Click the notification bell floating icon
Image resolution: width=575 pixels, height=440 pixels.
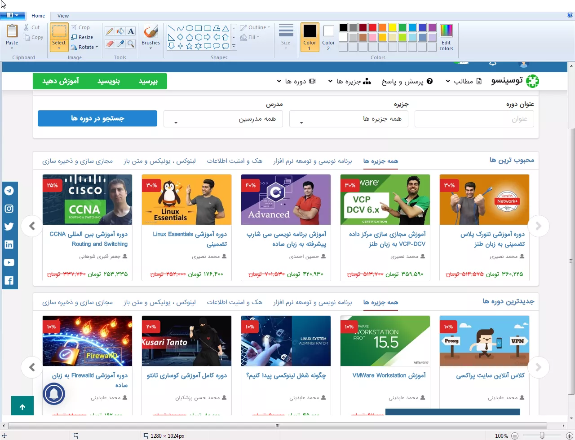(54, 394)
